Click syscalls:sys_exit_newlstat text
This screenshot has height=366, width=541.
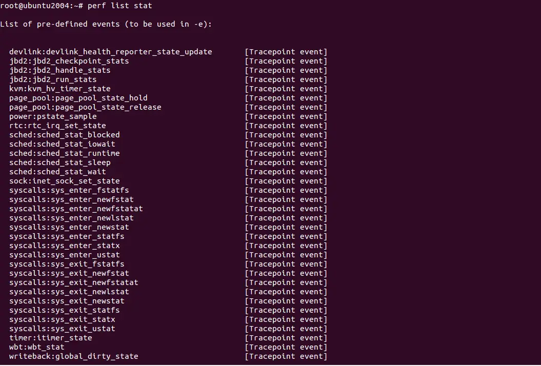click(x=69, y=292)
